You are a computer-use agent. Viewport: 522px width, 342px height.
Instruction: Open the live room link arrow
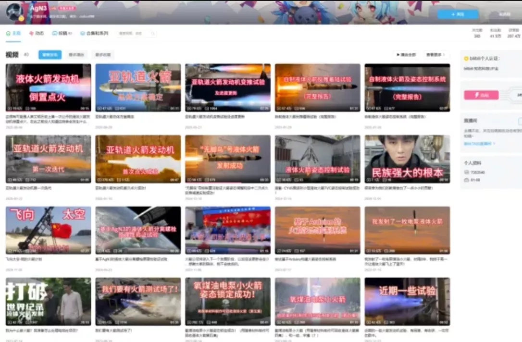(x=494, y=143)
